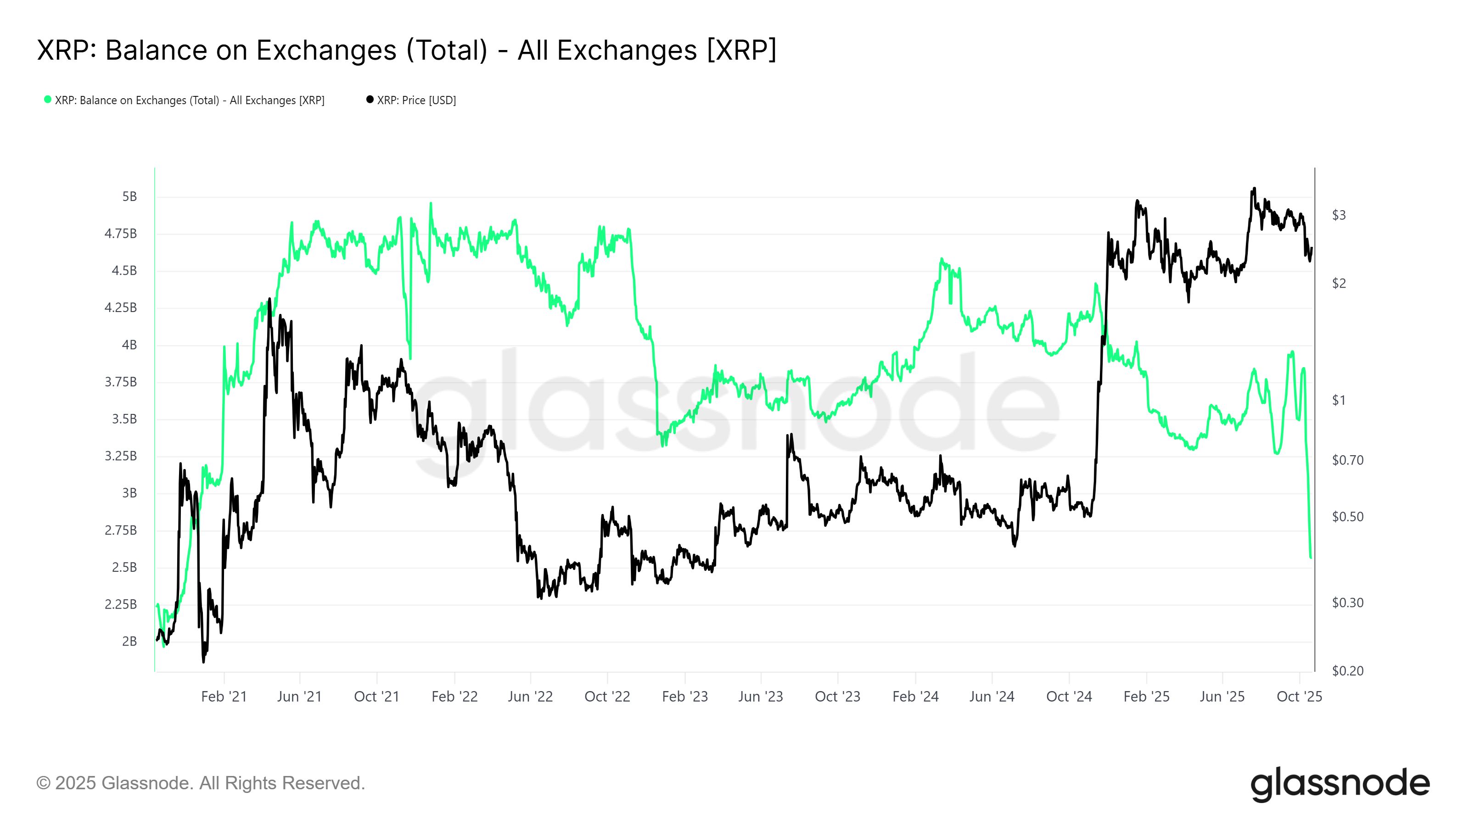Viewport: 1469px width, 826px height.
Task: Click the Jun '25 x-axis label
Action: pos(1222,697)
